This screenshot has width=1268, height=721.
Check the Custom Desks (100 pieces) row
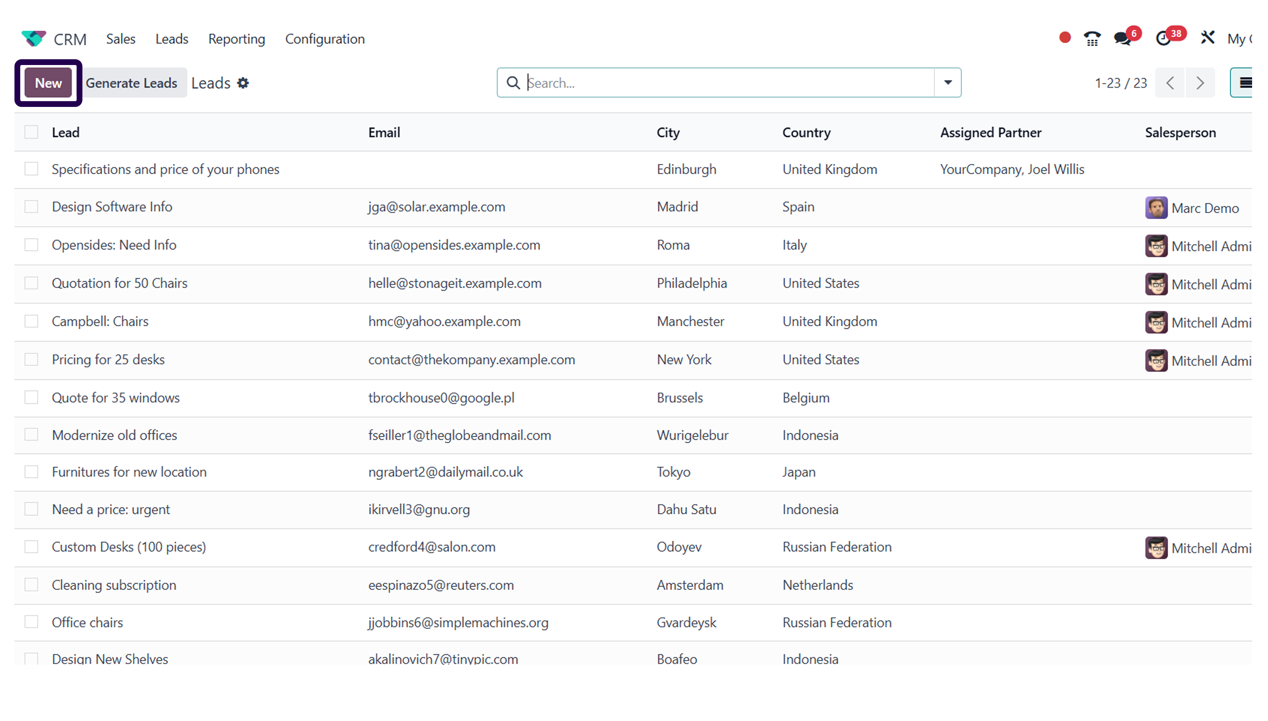(31, 546)
